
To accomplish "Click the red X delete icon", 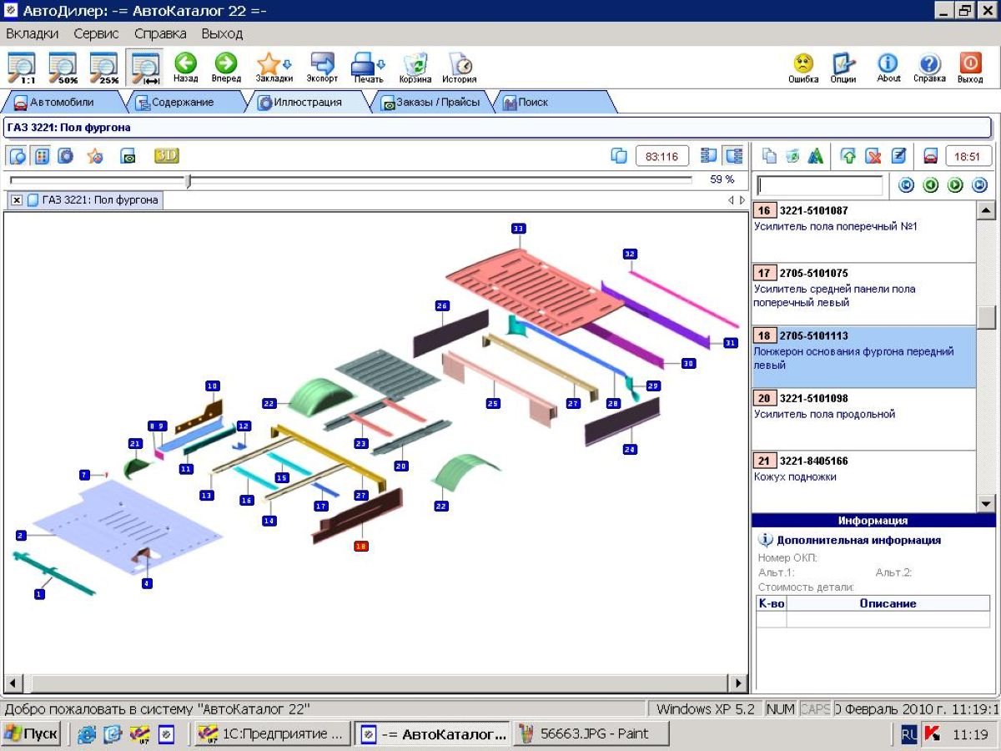I will 873,156.
